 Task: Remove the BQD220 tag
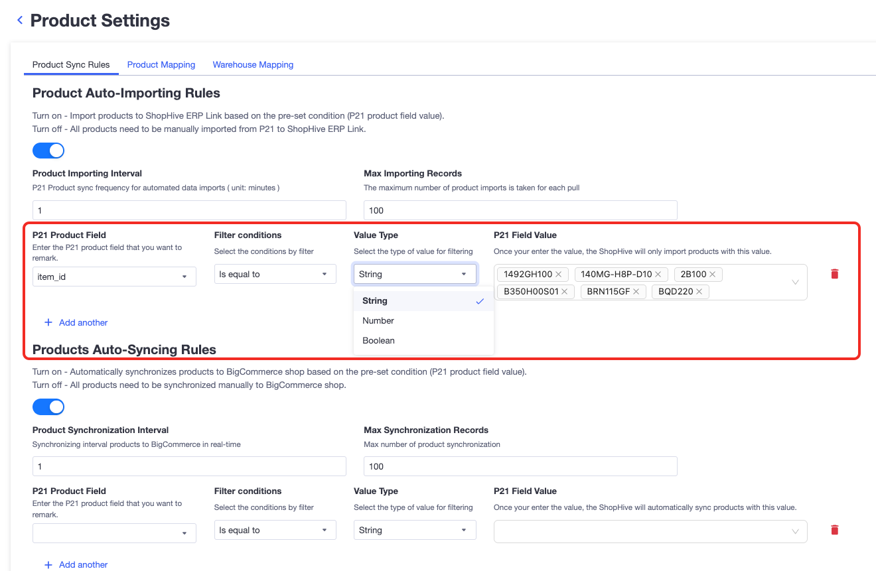tap(699, 292)
